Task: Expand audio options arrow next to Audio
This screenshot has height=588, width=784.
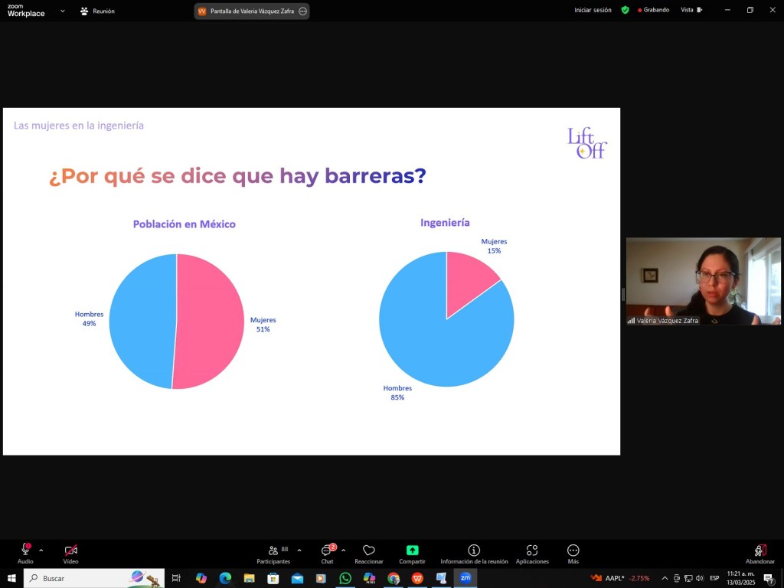Action: tap(41, 550)
